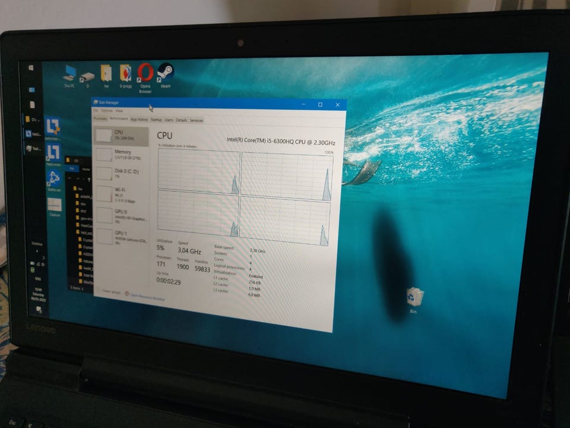The image size is (570, 428).
Task: Launch Steam from the desktop shortcut
Action: point(166,75)
